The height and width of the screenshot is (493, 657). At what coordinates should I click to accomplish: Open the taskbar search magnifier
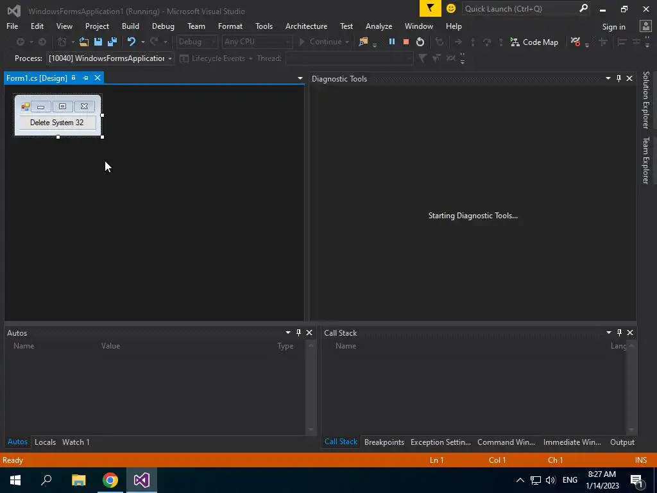[46, 480]
